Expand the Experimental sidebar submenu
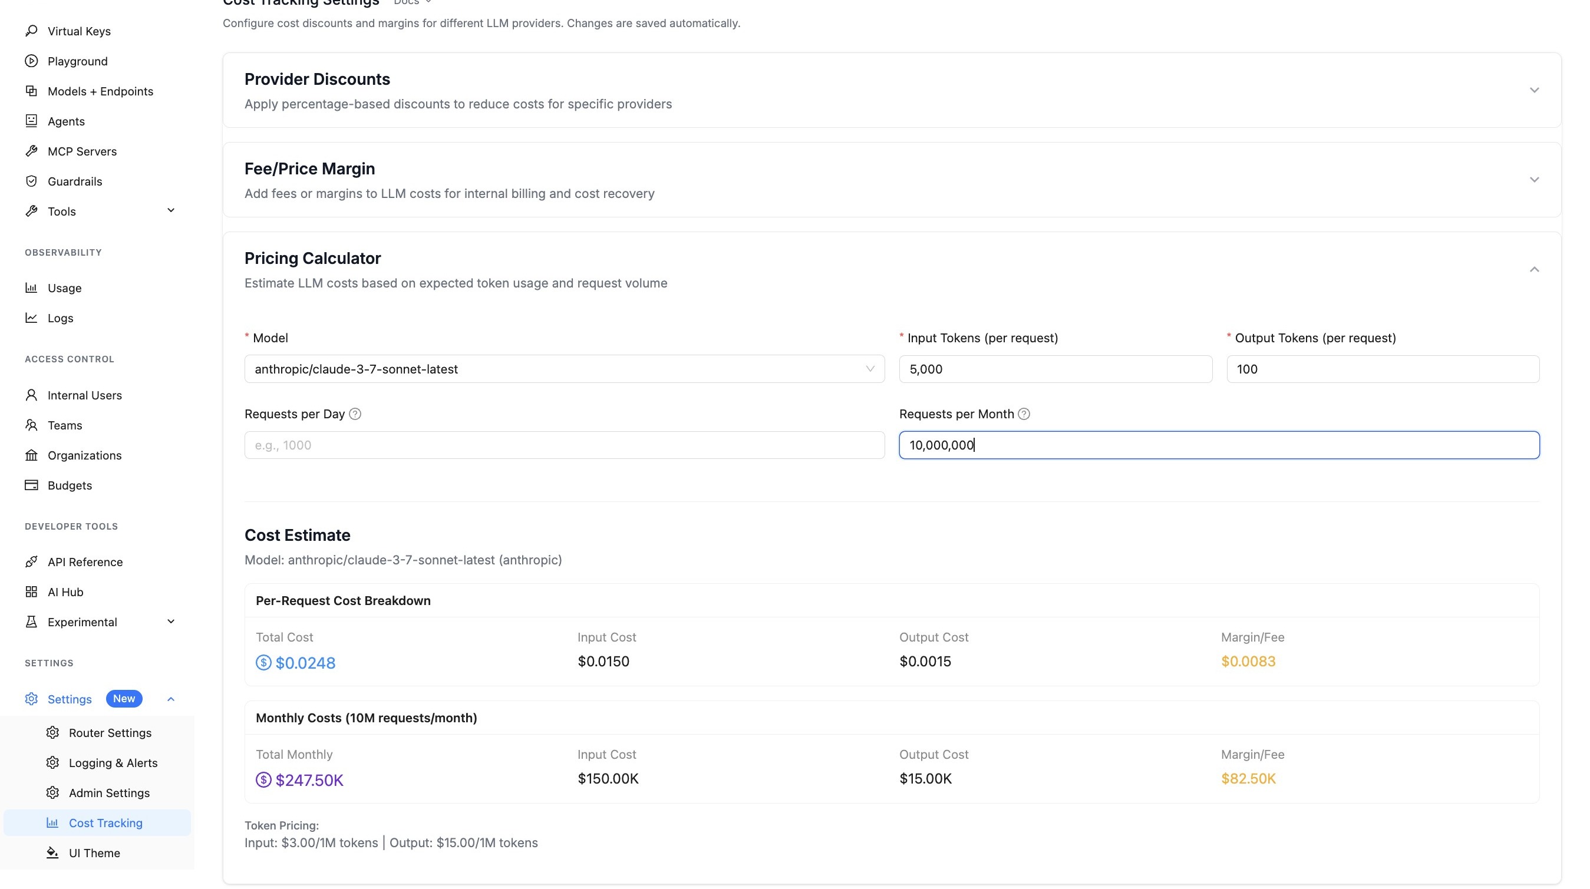Image resolution: width=1590 pixels, height=889 pixels. point(171,622)
